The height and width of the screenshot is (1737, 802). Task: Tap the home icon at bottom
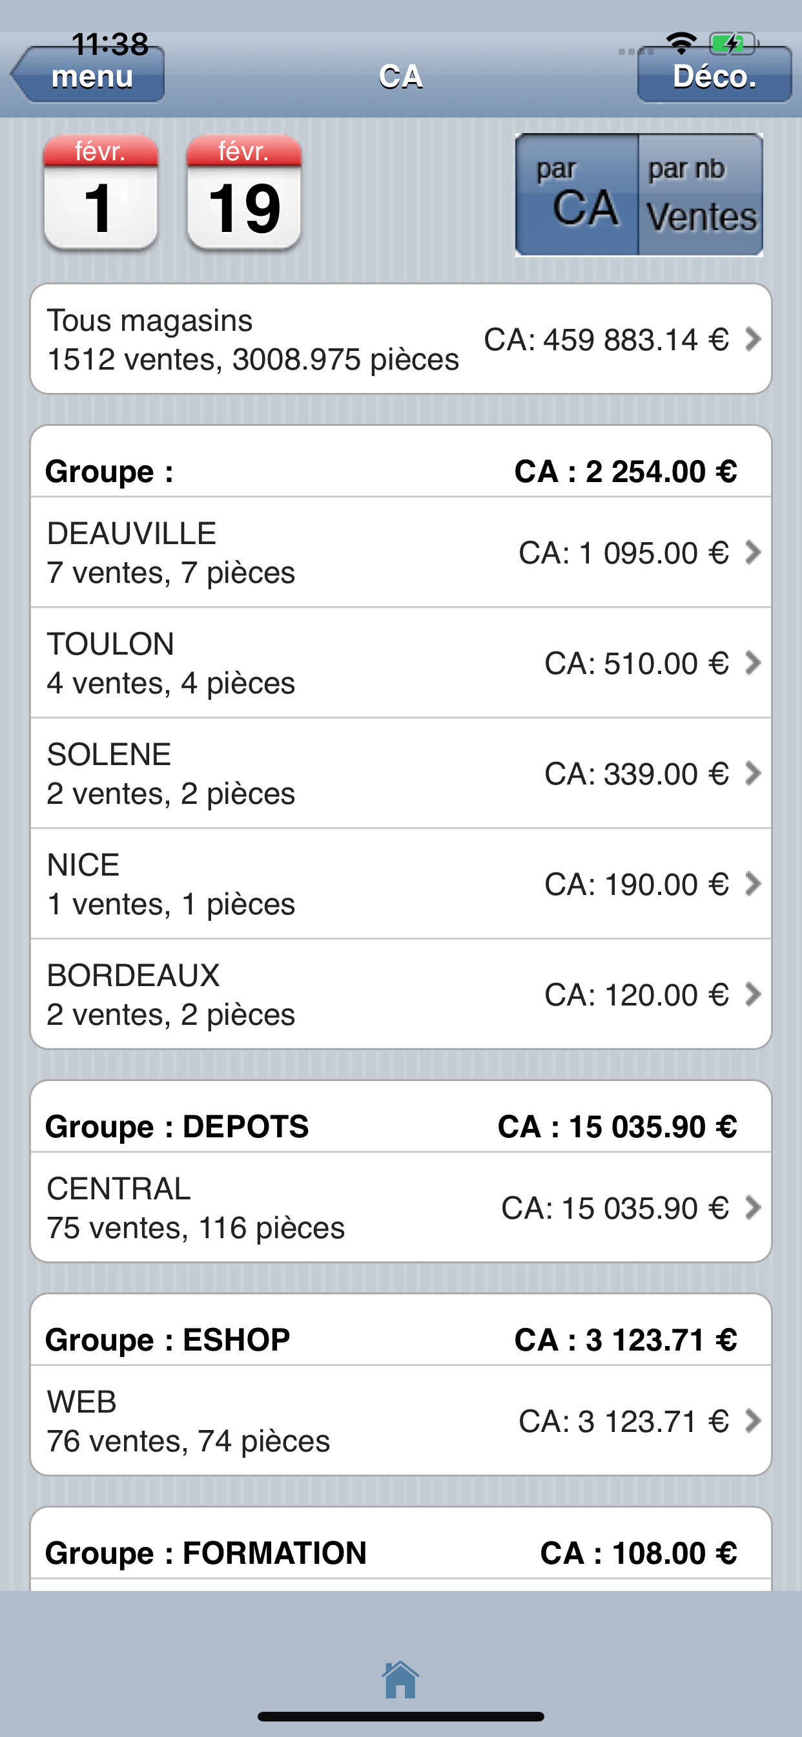(x=400, y=1679)
